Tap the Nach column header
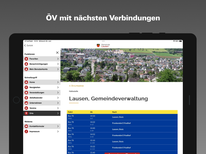Image resolution: width=206 pixels, height=154 pixels. pyautogui.click(x=114, y=112)
